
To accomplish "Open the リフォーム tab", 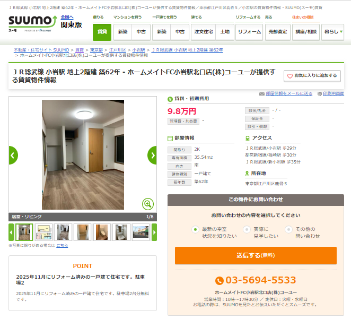I will point(249,32).
